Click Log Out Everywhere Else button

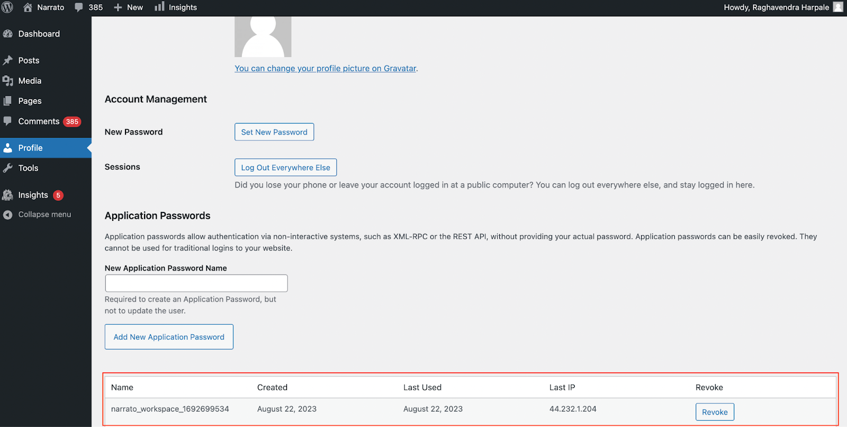coord(285,167)
